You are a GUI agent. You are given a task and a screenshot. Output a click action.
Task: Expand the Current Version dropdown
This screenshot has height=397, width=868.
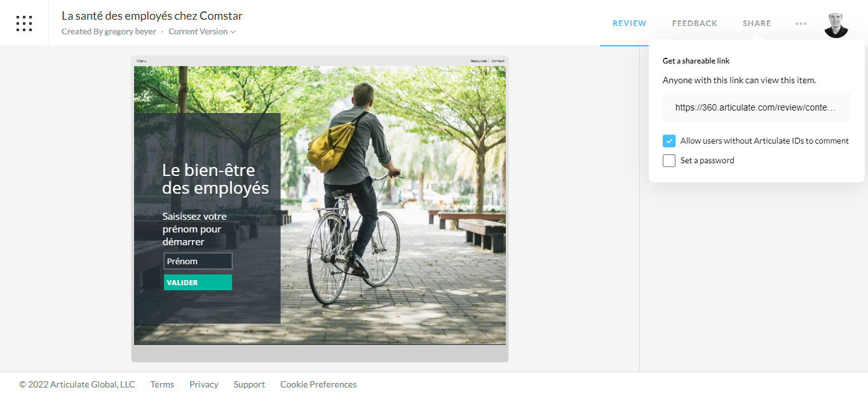pyautogui.click(x=202, y=32)
